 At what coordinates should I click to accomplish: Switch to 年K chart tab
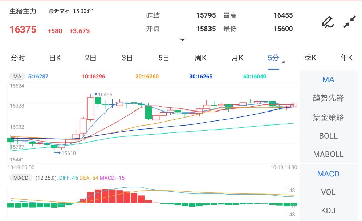coord(347,58)
